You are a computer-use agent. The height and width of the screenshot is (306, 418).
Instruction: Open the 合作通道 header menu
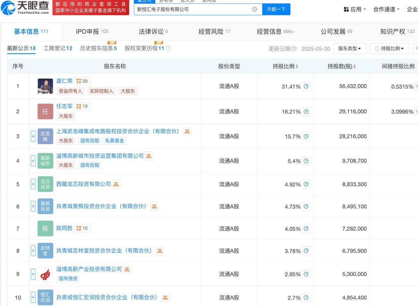(x=387, y=9)
